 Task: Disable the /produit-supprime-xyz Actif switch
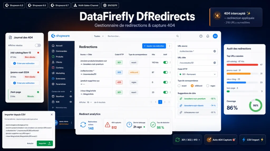click(x=166, y=82)
